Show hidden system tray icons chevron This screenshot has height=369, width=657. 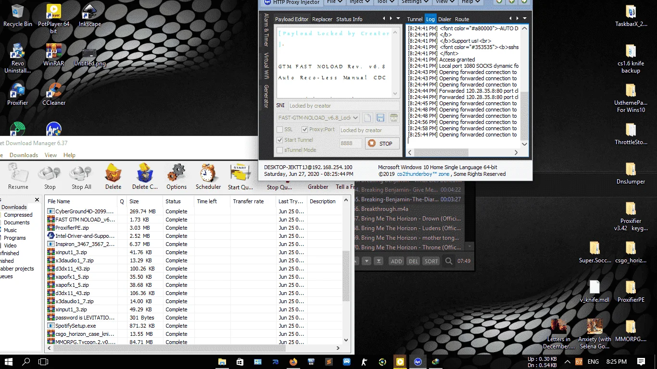(567, 361)
